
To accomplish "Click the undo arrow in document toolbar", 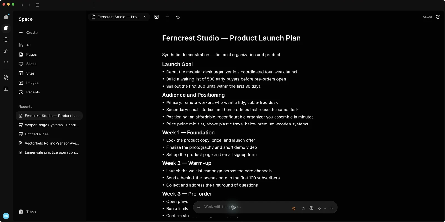I will 178,17.
